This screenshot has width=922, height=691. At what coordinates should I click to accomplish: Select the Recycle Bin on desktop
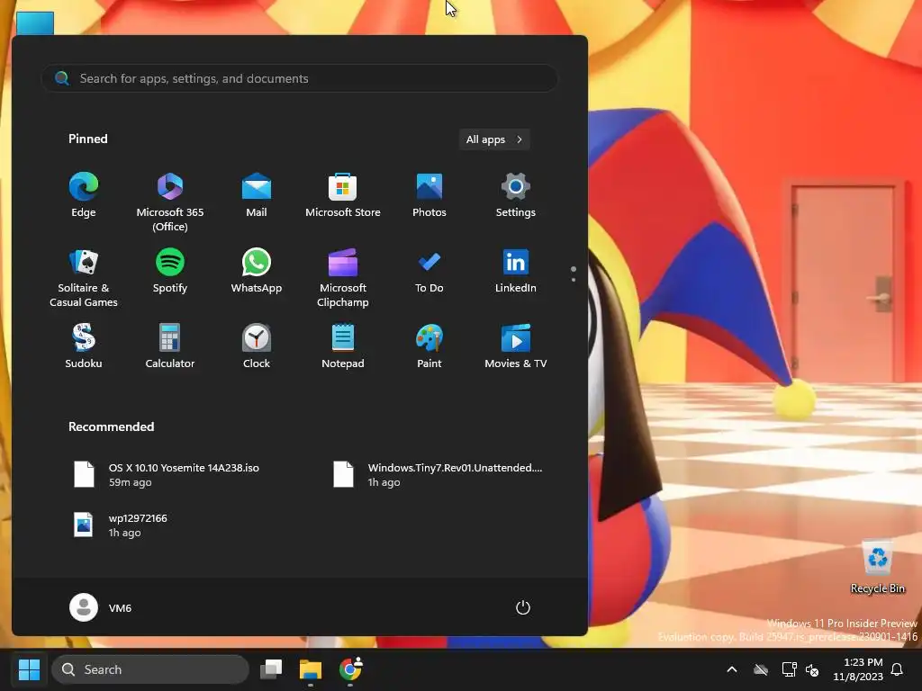877,567
